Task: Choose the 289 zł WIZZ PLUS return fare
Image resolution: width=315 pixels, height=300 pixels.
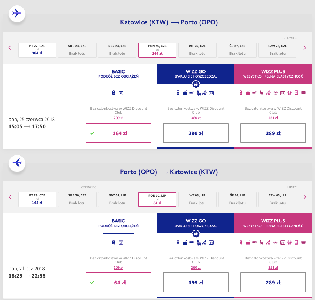Action: pos(273,282)
